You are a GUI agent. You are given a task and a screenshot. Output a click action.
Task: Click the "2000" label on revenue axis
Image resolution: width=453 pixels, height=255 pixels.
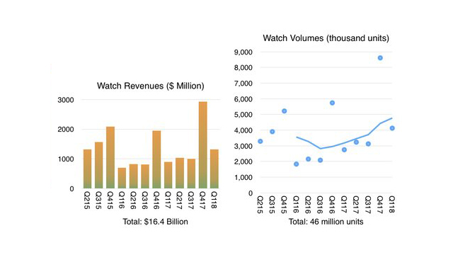66,130
